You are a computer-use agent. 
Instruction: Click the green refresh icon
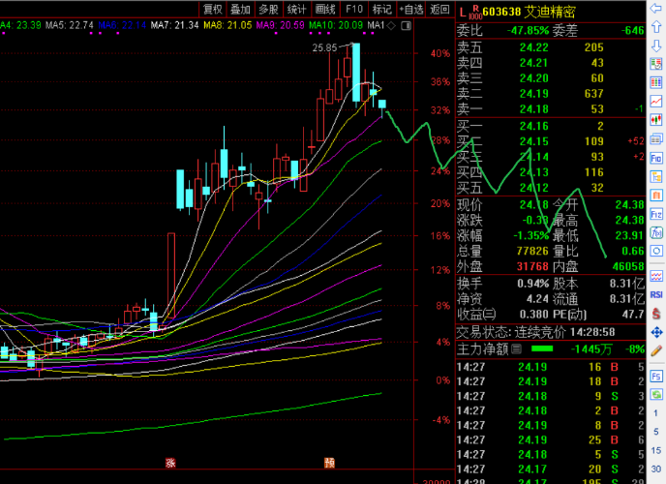(656, 394)
